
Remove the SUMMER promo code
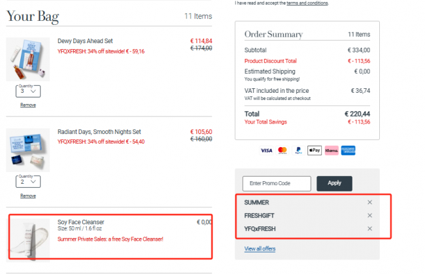pos(369,202)
